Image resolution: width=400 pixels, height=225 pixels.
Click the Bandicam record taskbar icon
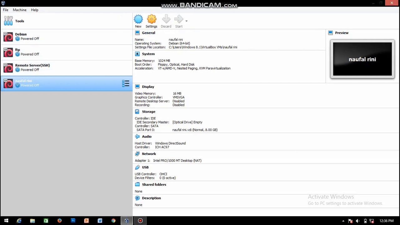tap(140, 221)
